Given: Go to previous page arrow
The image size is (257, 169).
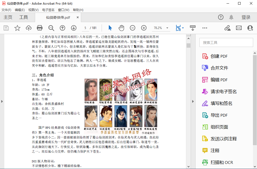Looking at the screenshot, I should click(62, 28).
